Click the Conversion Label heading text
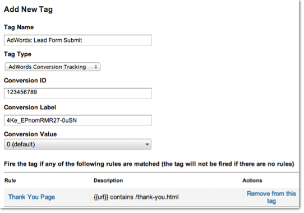This screenshot has height=213, width=304. 30,108
